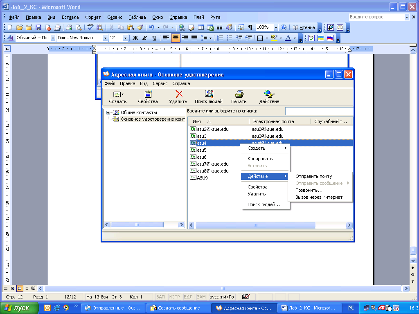Open Print Preview in Word toolbar
The image size is (419, 314).
[x=79, y=27]
